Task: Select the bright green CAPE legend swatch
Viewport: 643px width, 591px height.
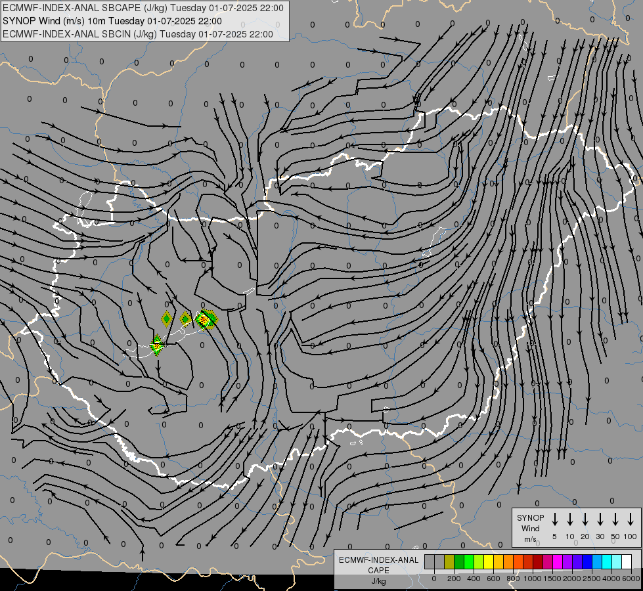Action: 469,562
